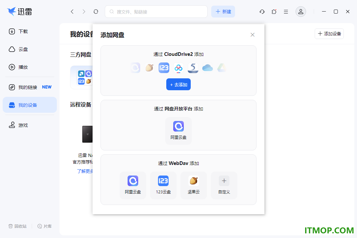Screen dimensions: 357x238
Task: Click the NEW badge beside 我的链接
Action: pyautogui.click(x=47, y=87)
